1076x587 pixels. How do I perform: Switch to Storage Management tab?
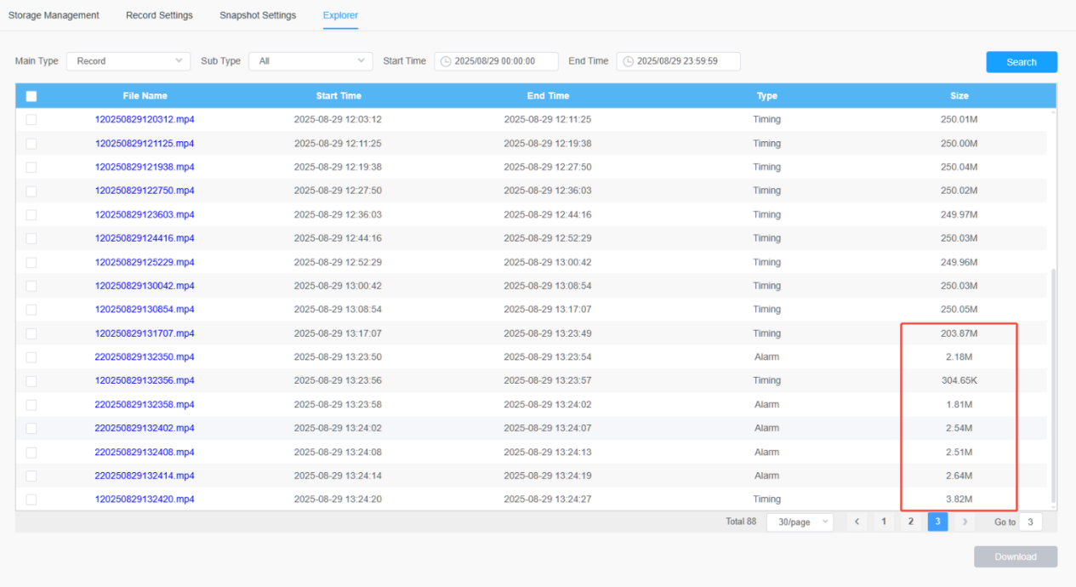coord(54,15)
